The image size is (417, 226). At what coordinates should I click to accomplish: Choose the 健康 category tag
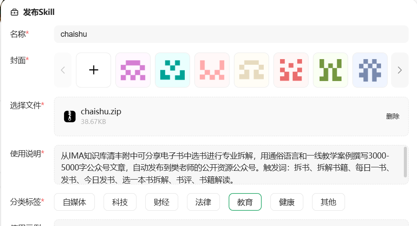(287, 202)
